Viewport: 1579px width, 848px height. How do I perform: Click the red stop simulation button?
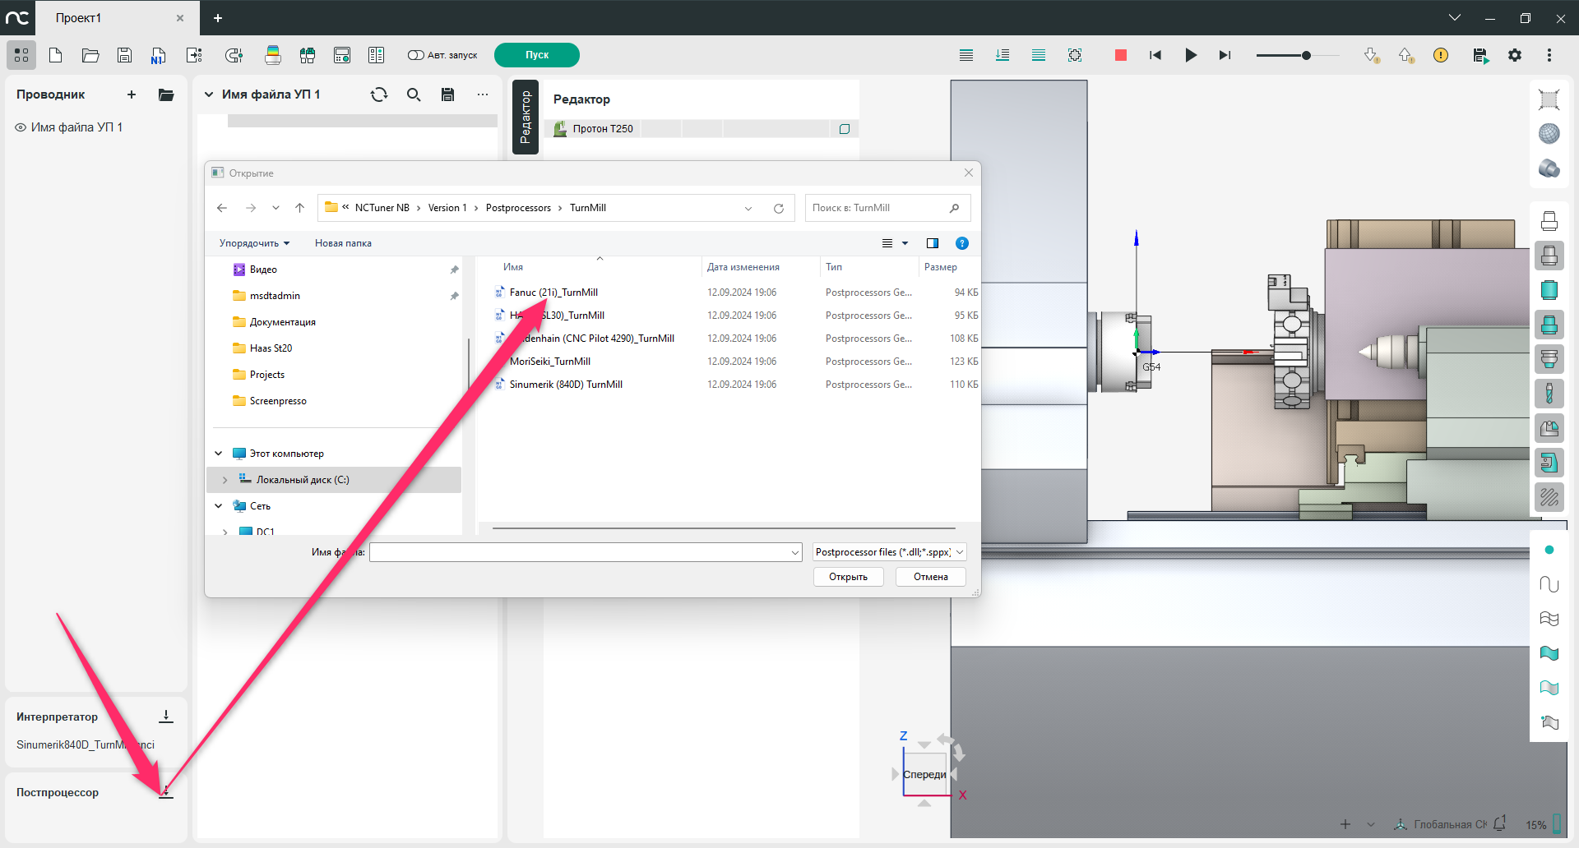(1120, 55)
